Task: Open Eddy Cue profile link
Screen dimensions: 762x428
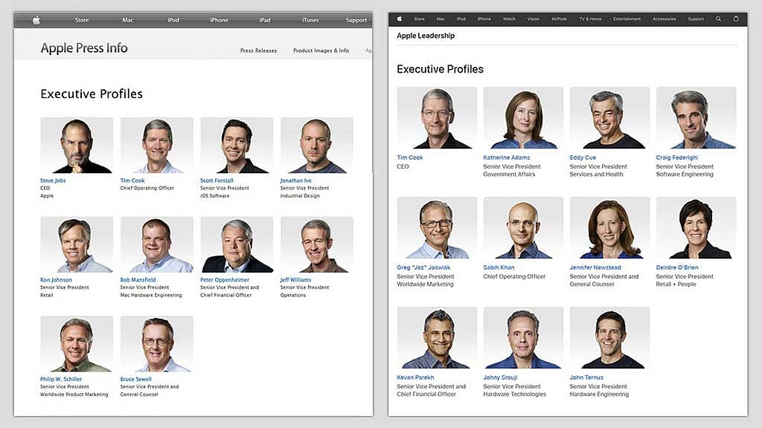Action: [x=583, y=158]
